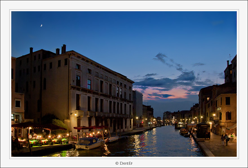This screenshot has height=168, width=248.
Task: Click the glowing shop sign on the right buildings
Action: point(218,108)
